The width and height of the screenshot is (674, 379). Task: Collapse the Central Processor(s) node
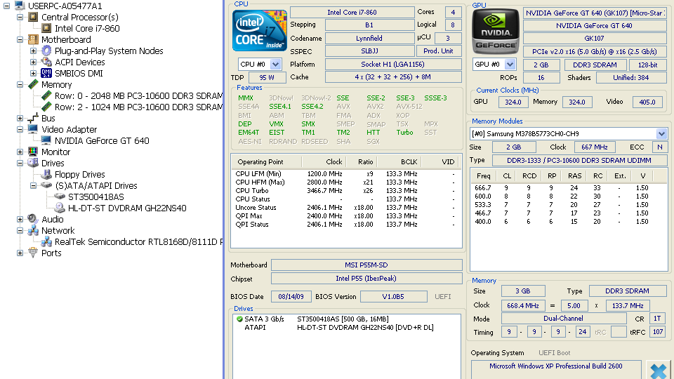(20, 17)
